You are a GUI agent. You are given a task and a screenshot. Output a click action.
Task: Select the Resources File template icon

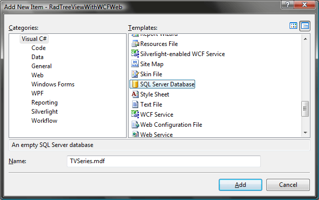click(x=135, y=44)
